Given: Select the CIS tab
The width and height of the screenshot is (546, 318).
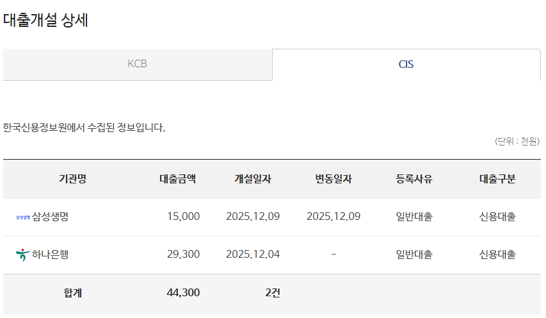Looking at the screenshot, I should coord(406,65).
